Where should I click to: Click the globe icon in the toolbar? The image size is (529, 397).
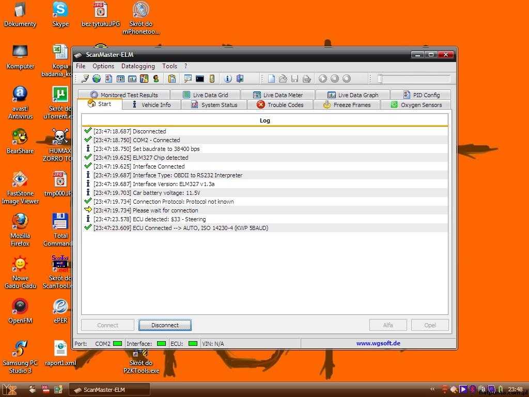point(97,79)
